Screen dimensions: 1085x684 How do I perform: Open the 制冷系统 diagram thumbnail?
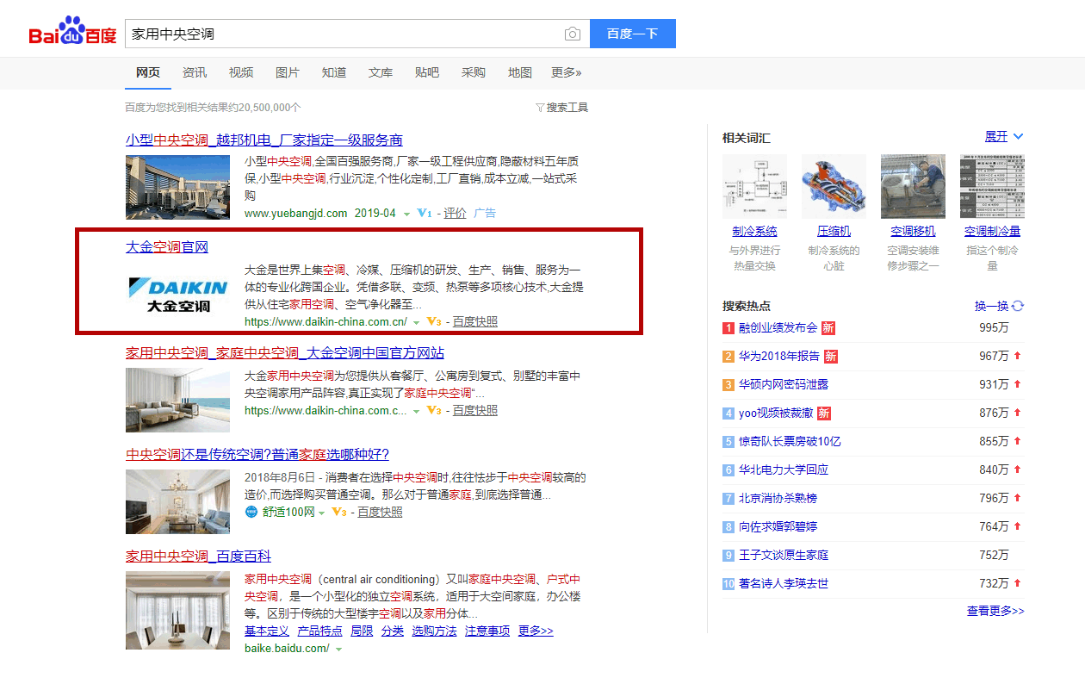[x=754, y=186]
